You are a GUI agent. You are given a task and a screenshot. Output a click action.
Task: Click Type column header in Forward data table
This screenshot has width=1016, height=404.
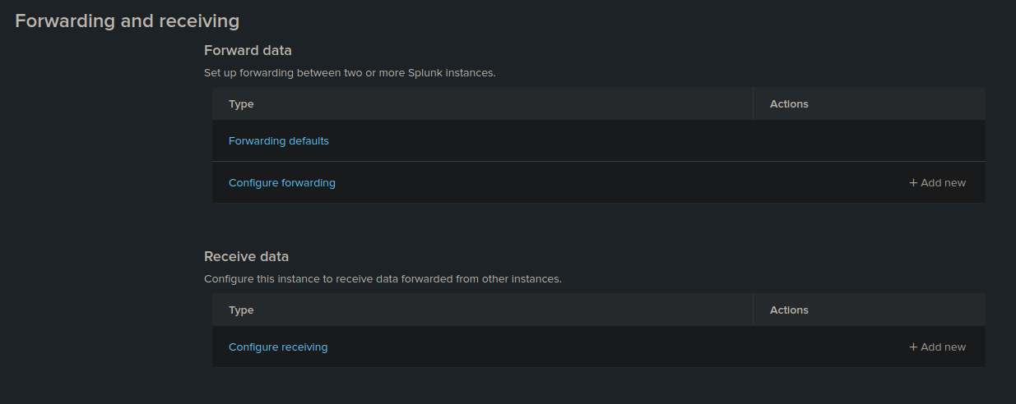(x=241, y=104)
